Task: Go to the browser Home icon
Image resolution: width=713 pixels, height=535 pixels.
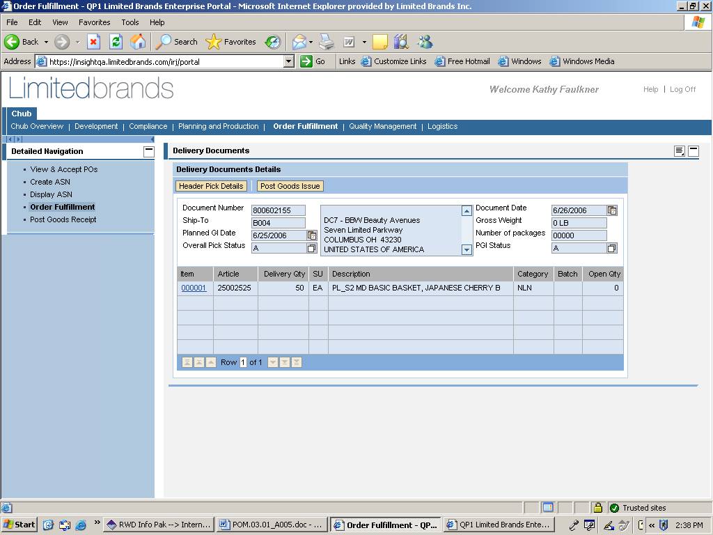Action: pos(138,42)
